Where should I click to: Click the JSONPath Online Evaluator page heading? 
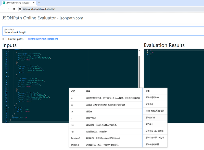43,18
